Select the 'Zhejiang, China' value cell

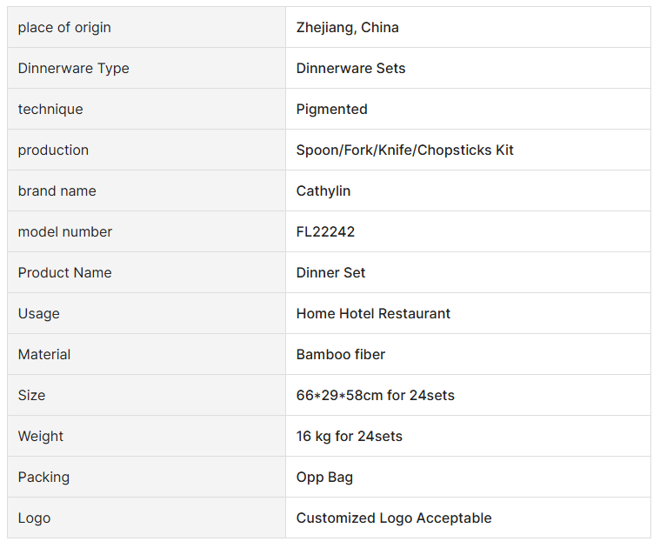(x=348, y=28)
